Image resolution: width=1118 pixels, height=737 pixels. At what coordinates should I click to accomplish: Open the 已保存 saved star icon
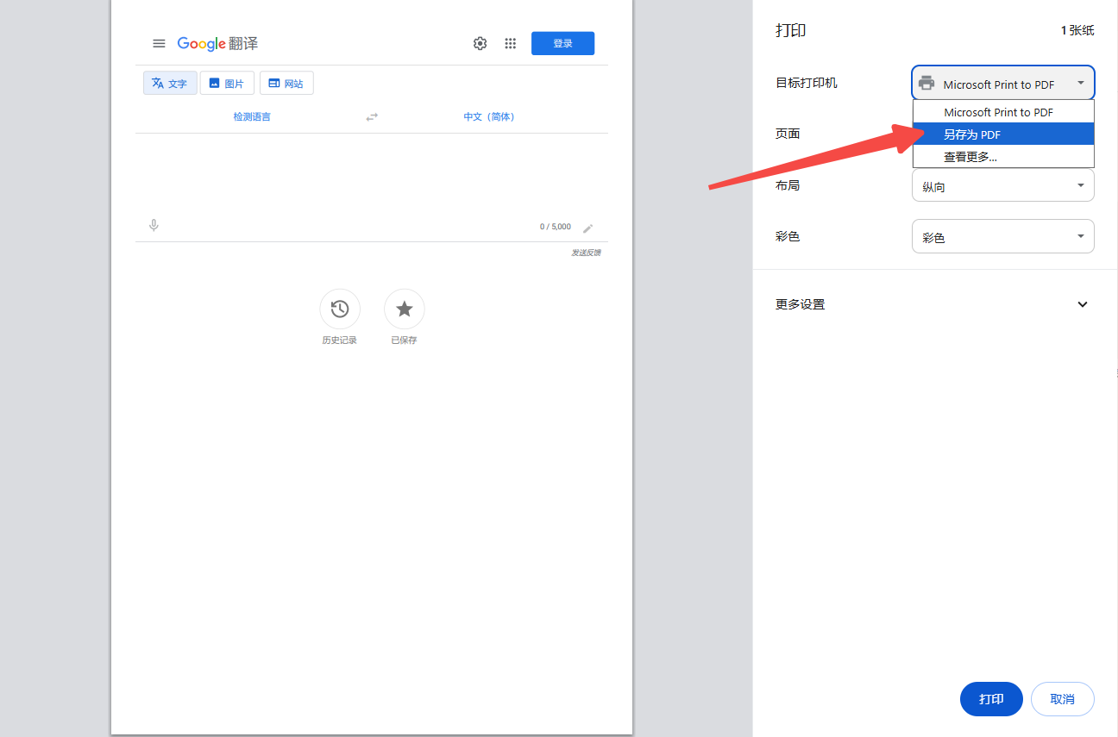(405, 309)
